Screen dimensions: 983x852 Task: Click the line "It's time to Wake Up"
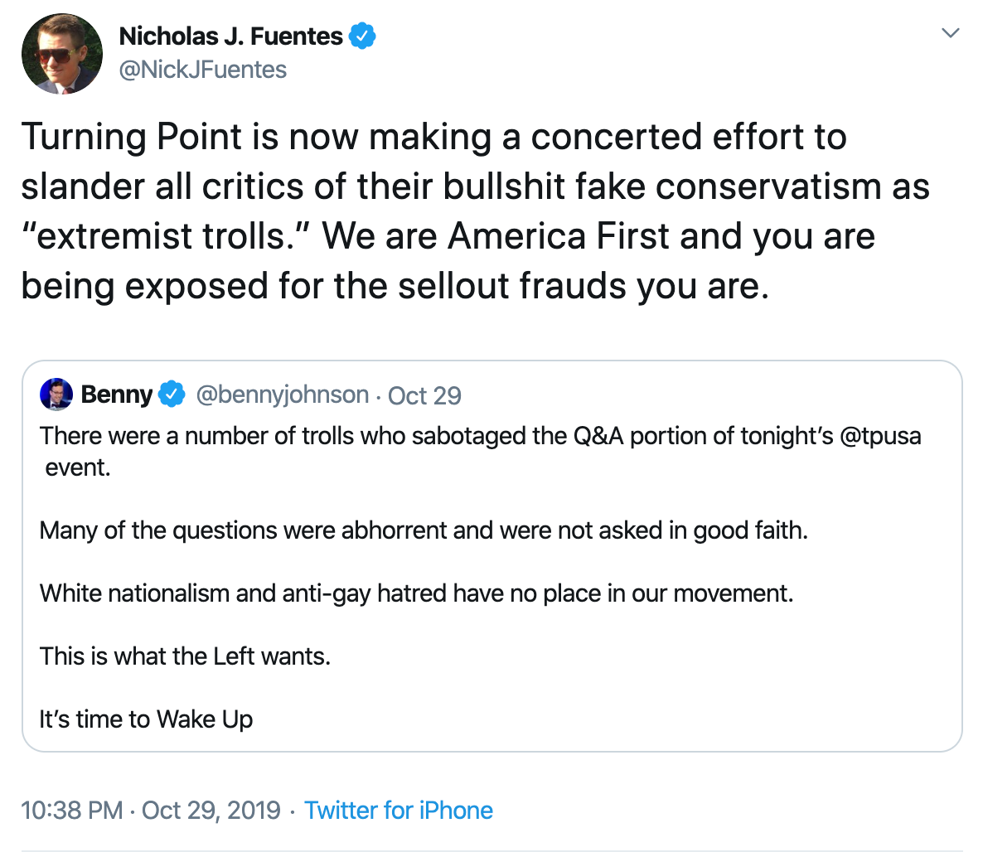[x=146, y=719]
